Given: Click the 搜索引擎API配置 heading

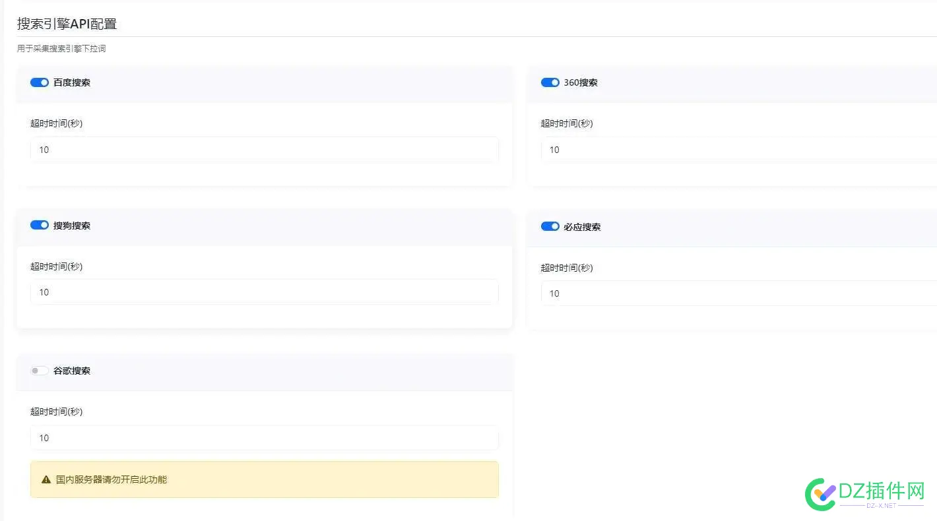Looking at the screenshot, I should tap(67, 24).
